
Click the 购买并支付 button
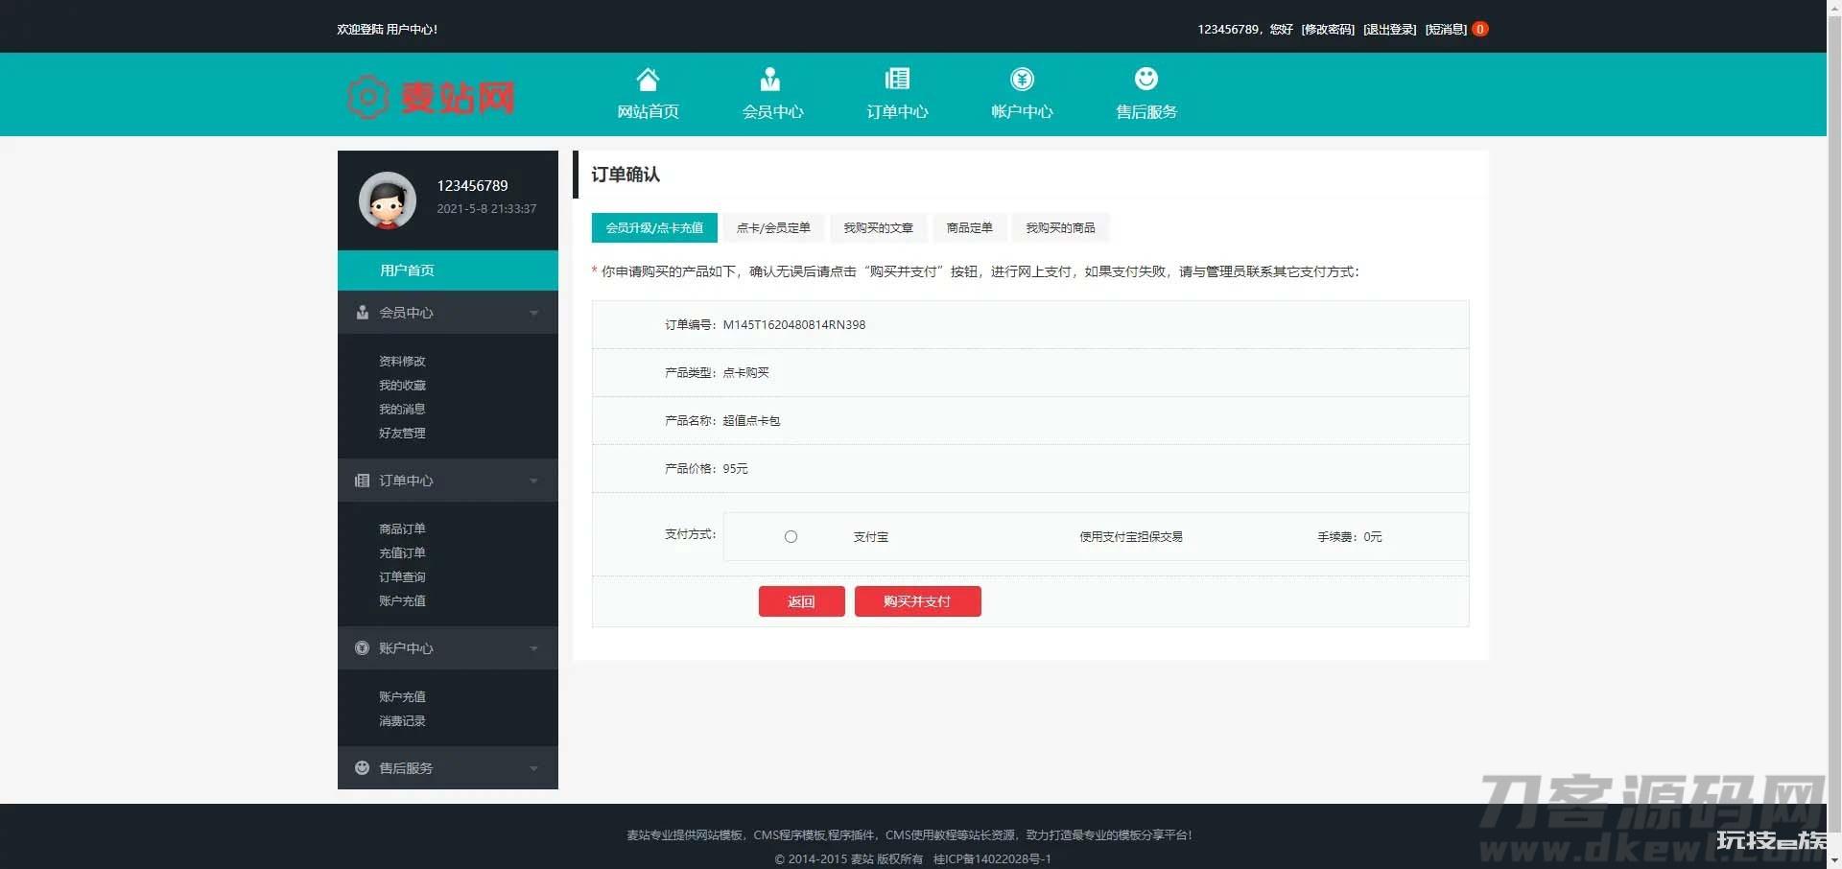917,601
